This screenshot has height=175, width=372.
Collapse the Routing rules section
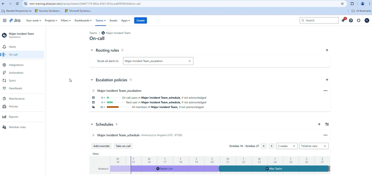(x=92, y=50)
